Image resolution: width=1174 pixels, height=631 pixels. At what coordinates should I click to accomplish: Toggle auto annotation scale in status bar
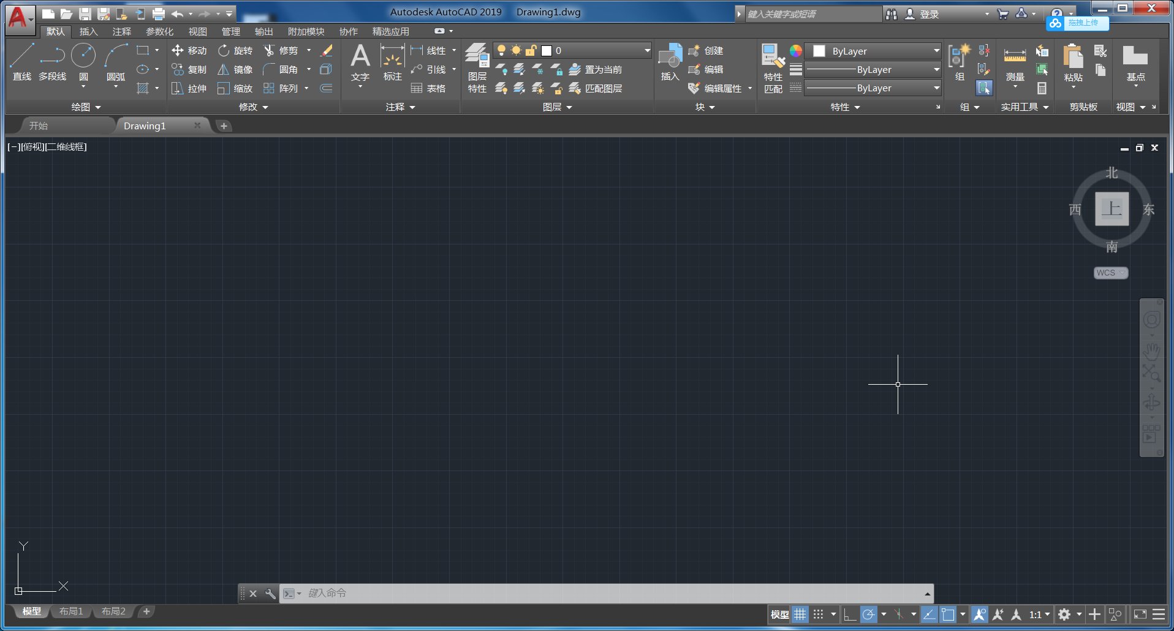coord(998,614)
